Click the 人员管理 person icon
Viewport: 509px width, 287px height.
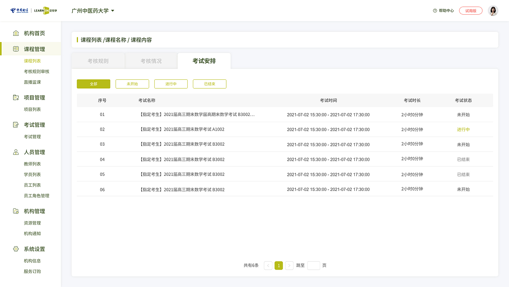(x=16, y=152)
